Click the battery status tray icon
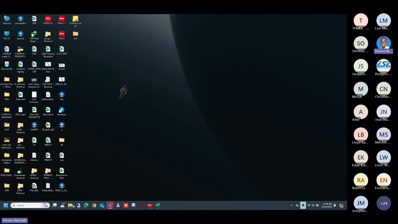 tap(317, 205)
